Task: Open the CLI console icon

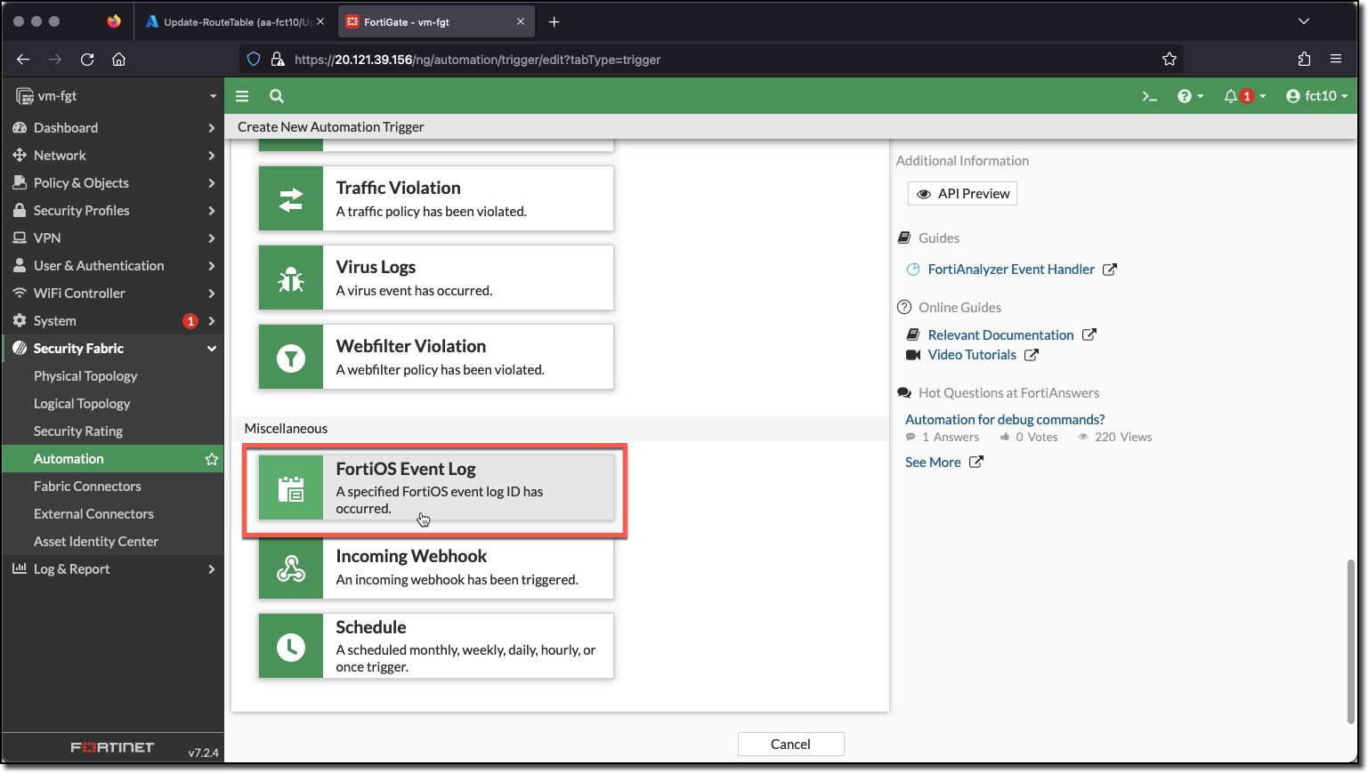Action: click(x=1150, y=96)
